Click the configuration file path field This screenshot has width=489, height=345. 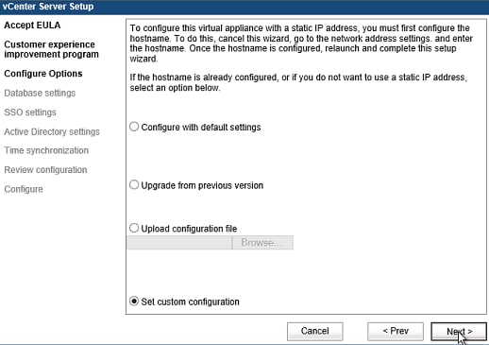[x=179, y=243]
